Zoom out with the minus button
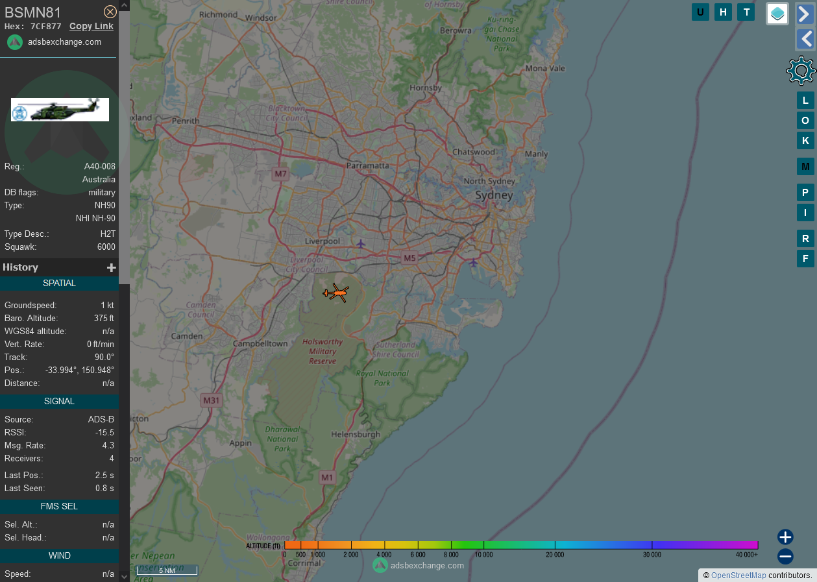The height and width of the screenshot is (582, 817). (785, 556)
